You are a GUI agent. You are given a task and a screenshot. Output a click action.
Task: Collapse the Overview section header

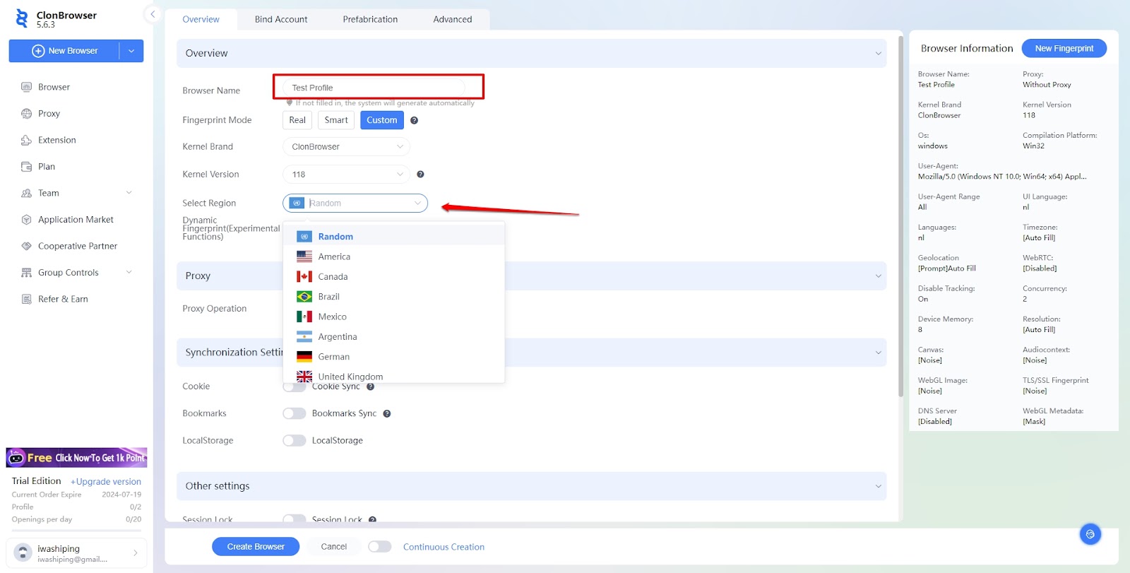pos(531,53)
